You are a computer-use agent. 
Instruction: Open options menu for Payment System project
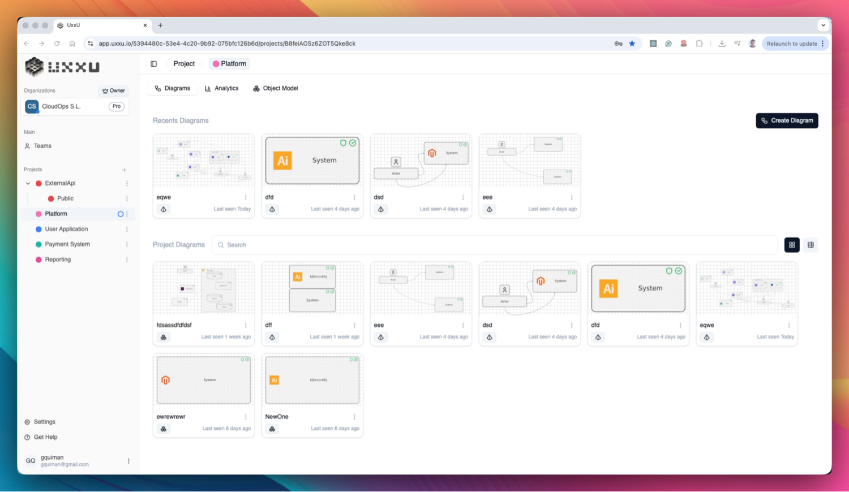coord(127,244)
